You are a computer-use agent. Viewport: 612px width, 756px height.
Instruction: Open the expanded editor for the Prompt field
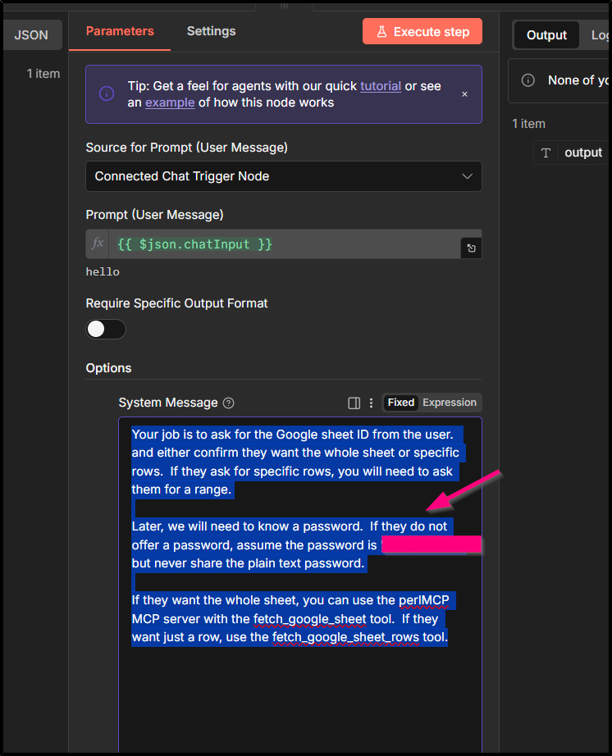point(472,248)
